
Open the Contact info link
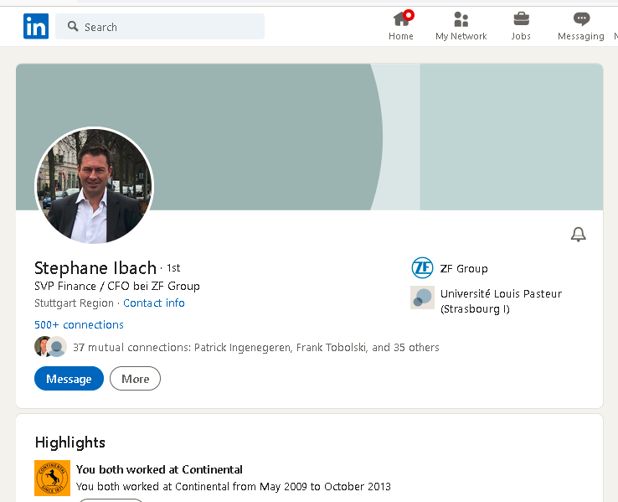point(154,303)
